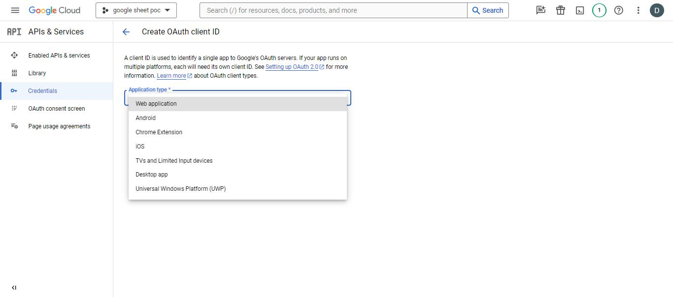
Task: Choose Desktop app type
Action: pyautogui.click(x=237, y=175)
